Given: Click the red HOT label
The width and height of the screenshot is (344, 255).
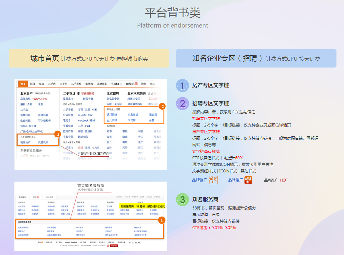Looking at the screenshot, I should 284,180.
